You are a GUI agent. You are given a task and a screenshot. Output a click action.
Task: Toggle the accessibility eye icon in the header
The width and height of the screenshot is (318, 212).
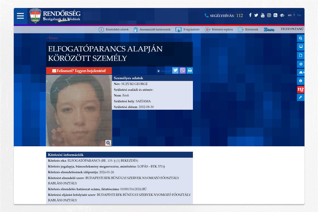pos(282,15)
